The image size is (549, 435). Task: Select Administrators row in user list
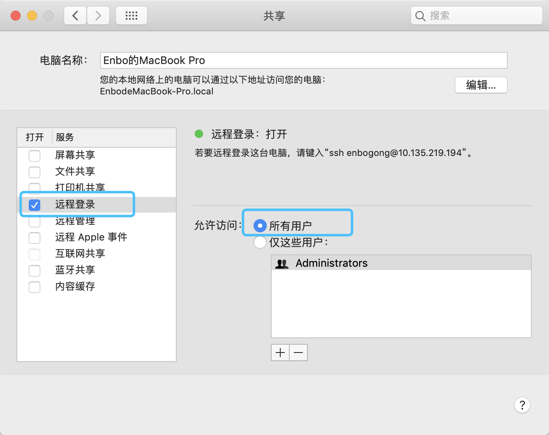click(401, 263)
